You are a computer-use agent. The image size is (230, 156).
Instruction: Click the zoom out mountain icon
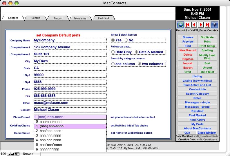[x=8, y=154]
